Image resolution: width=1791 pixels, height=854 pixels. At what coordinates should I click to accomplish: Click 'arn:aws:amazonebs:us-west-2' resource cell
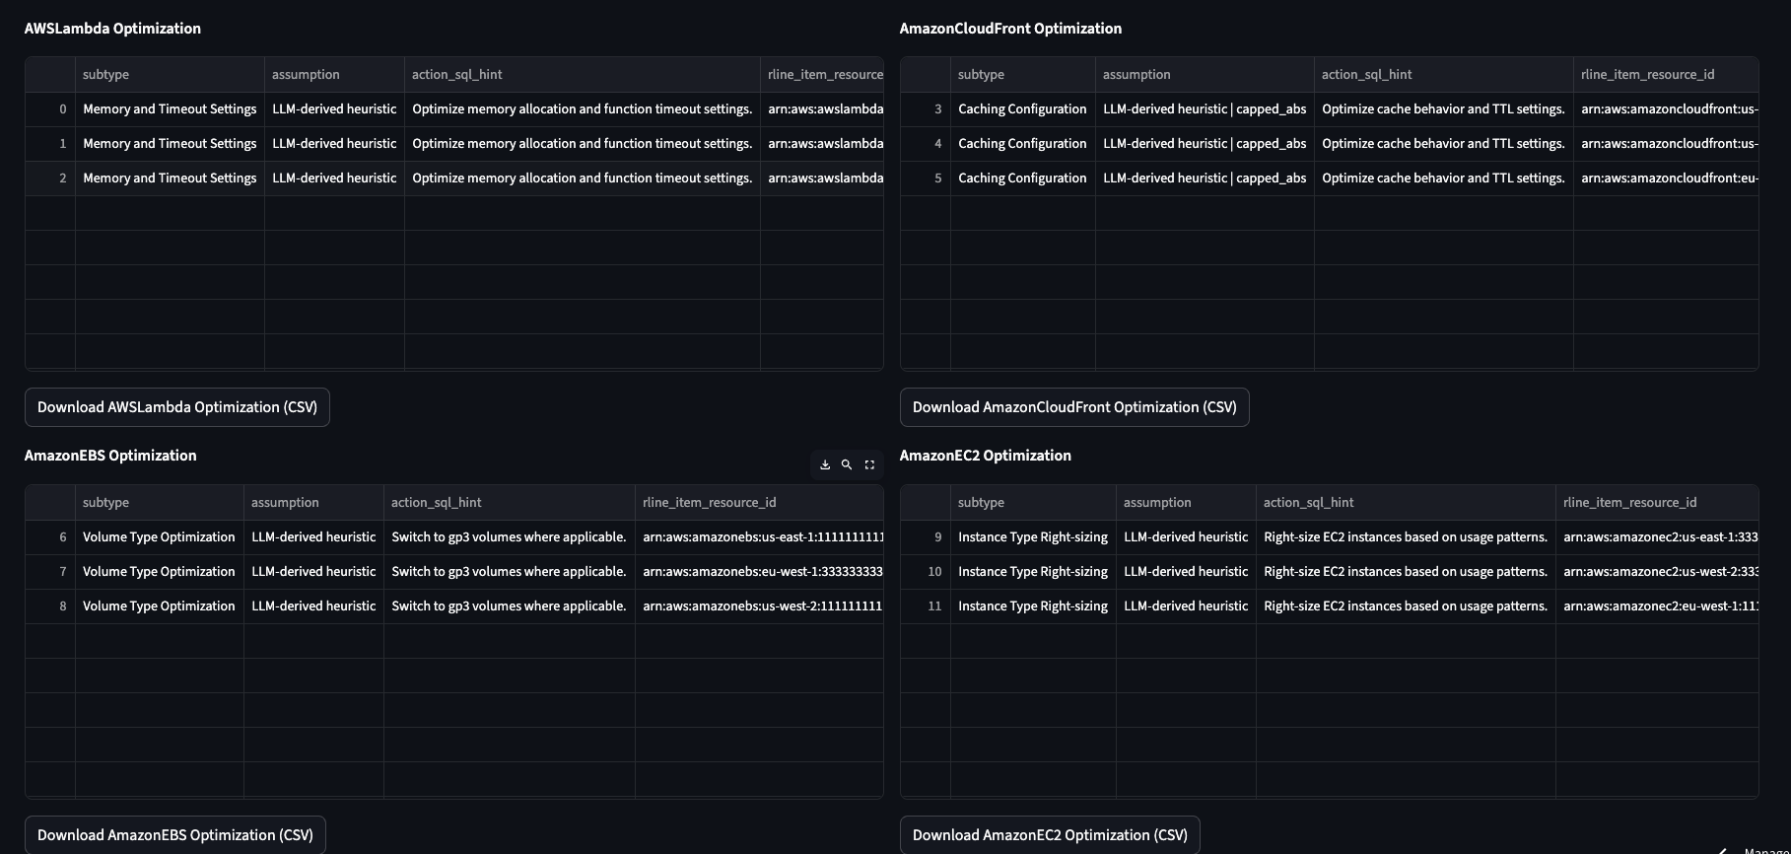coord(760,606)
